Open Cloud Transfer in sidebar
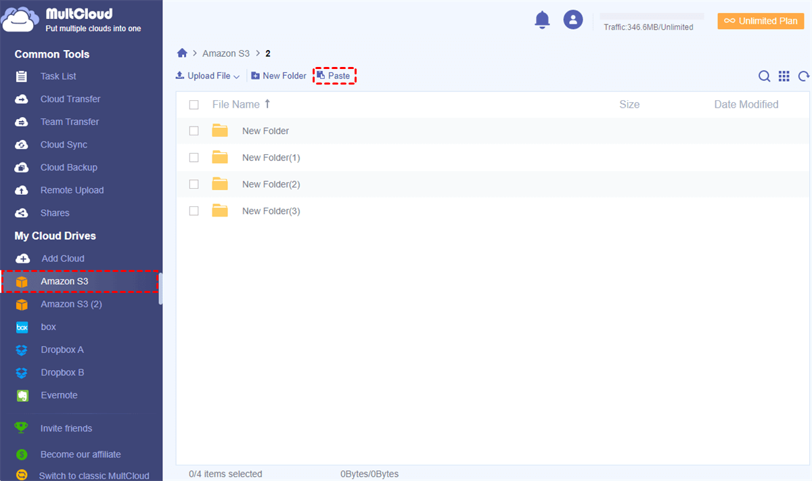Viewport: 812px width, 481px height. [x=70, y=99]
